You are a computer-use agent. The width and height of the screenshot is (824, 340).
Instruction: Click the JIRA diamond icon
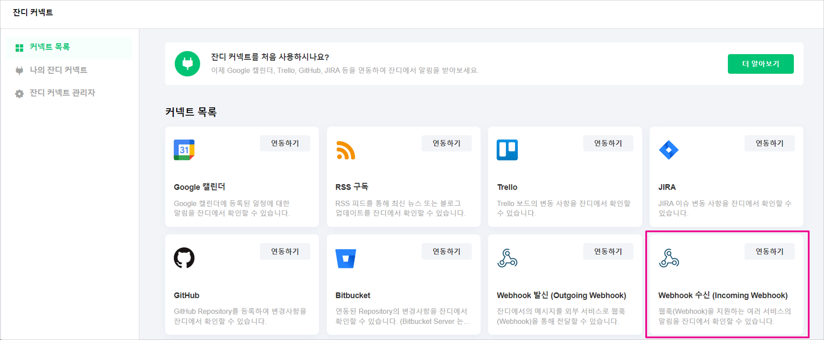pyautogui.click(x=668, y=150)
